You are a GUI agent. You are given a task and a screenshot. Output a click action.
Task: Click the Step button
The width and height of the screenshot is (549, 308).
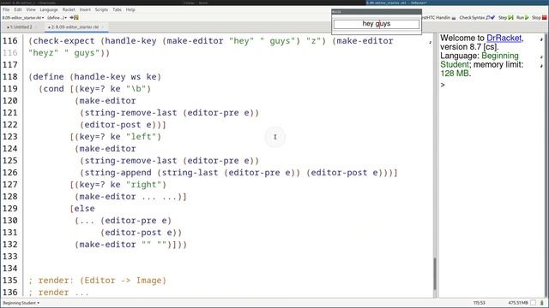coord(505,17)
